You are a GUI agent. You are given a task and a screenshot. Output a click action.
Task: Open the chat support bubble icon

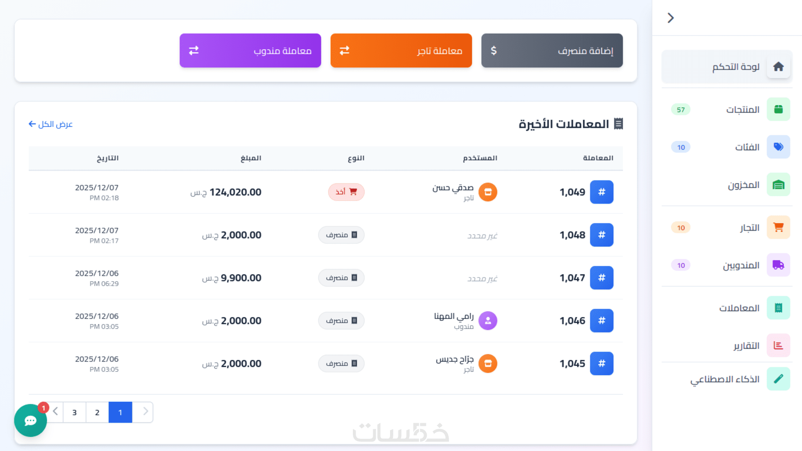30,420
